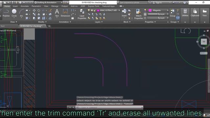Open the Magenta object color dropdown
Viewport: 210px width, 118px height.
pyautogui.click(x=168, y=10)
